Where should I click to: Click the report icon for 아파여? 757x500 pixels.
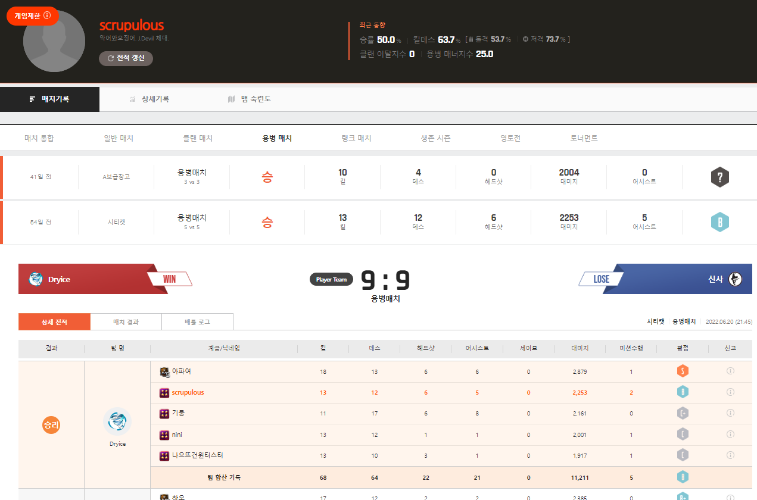click(x=730, y=371)
